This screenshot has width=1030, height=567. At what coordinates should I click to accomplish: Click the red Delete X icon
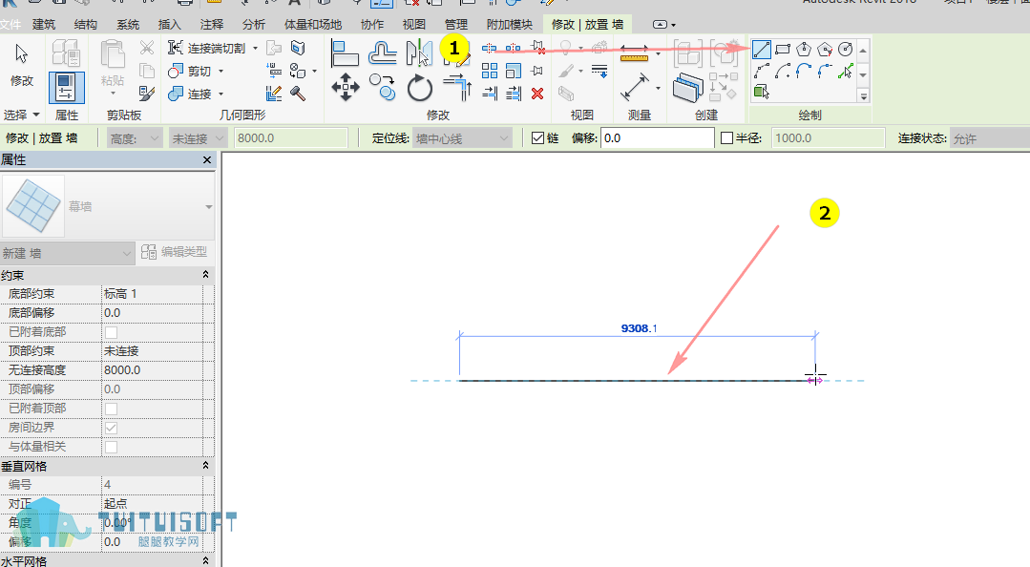tap(537, 94)
